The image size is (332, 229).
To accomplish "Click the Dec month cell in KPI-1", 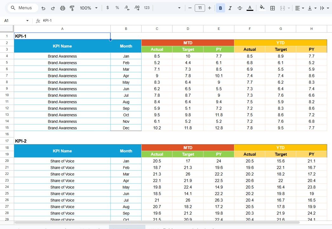I will [126, 128].
